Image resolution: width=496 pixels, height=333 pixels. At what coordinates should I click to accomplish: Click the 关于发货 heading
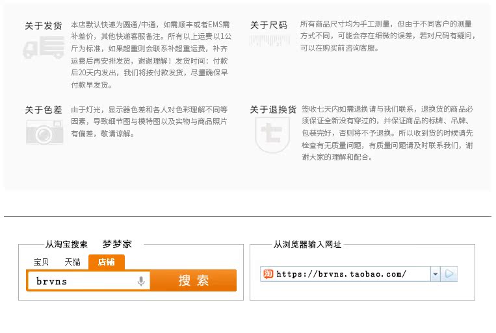click(x=44, y=26)
